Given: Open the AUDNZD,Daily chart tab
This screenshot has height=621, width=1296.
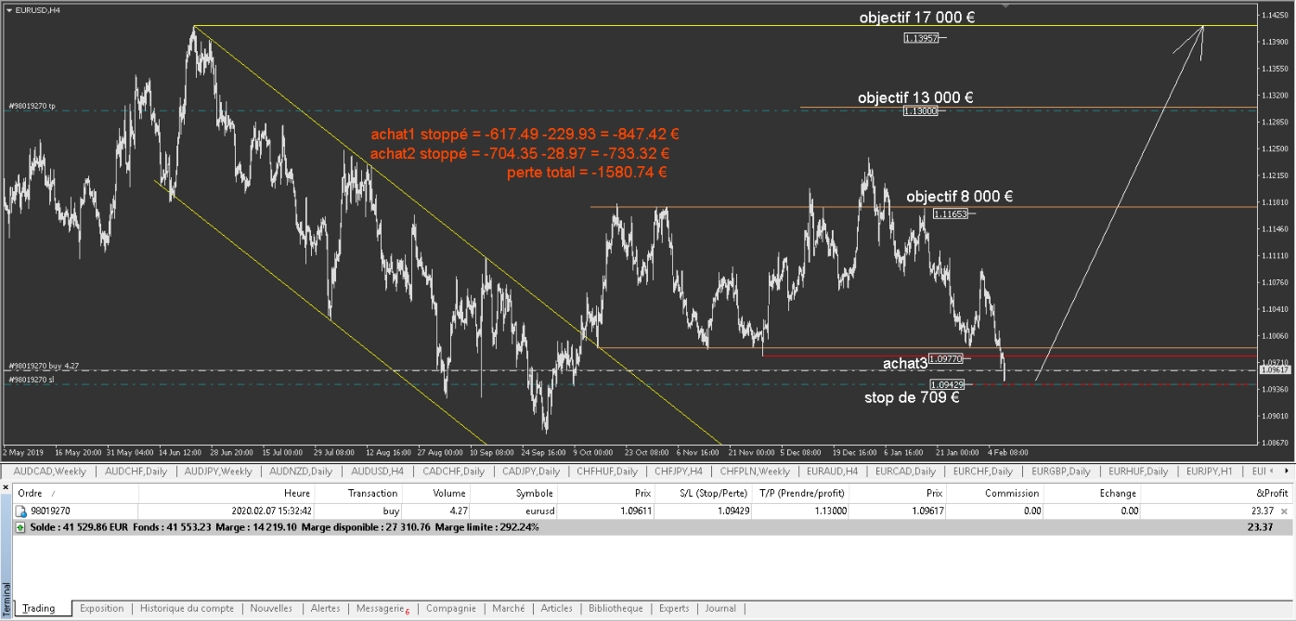Looking at the screenshot, I should (x=300, y=472).
